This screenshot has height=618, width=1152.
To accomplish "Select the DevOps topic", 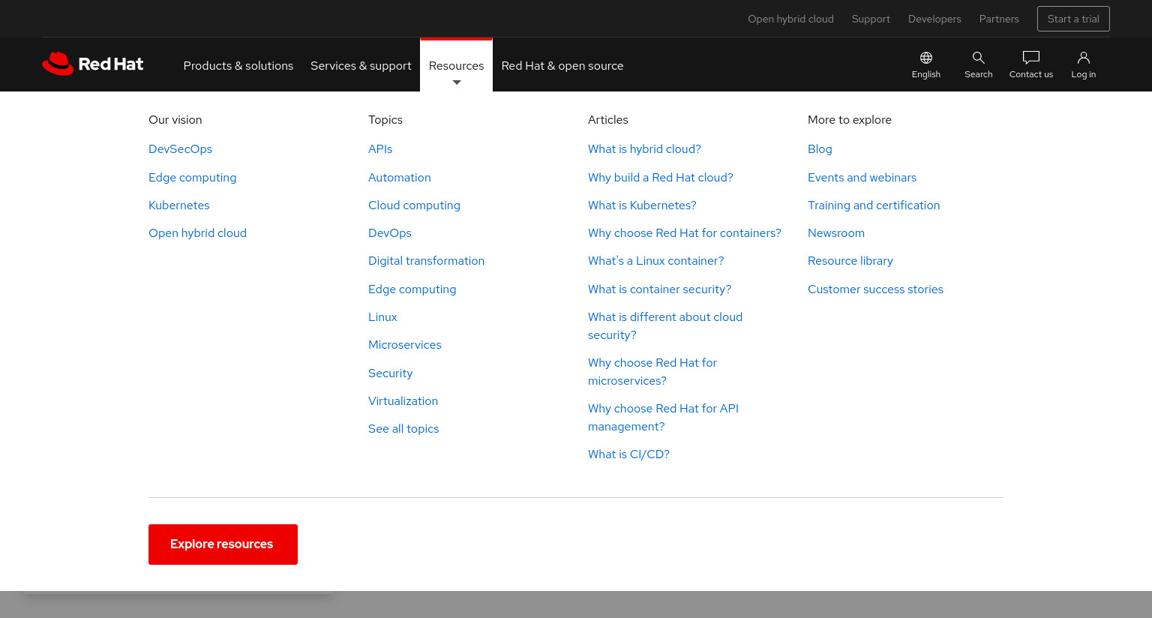I will pyautogui.click(x=389, y=233).
